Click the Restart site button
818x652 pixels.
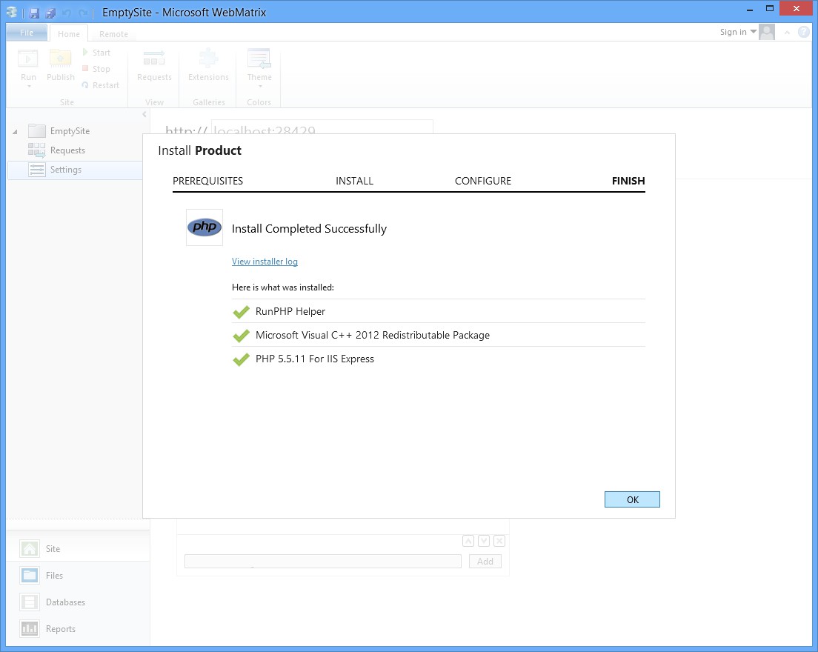(101, 85)
